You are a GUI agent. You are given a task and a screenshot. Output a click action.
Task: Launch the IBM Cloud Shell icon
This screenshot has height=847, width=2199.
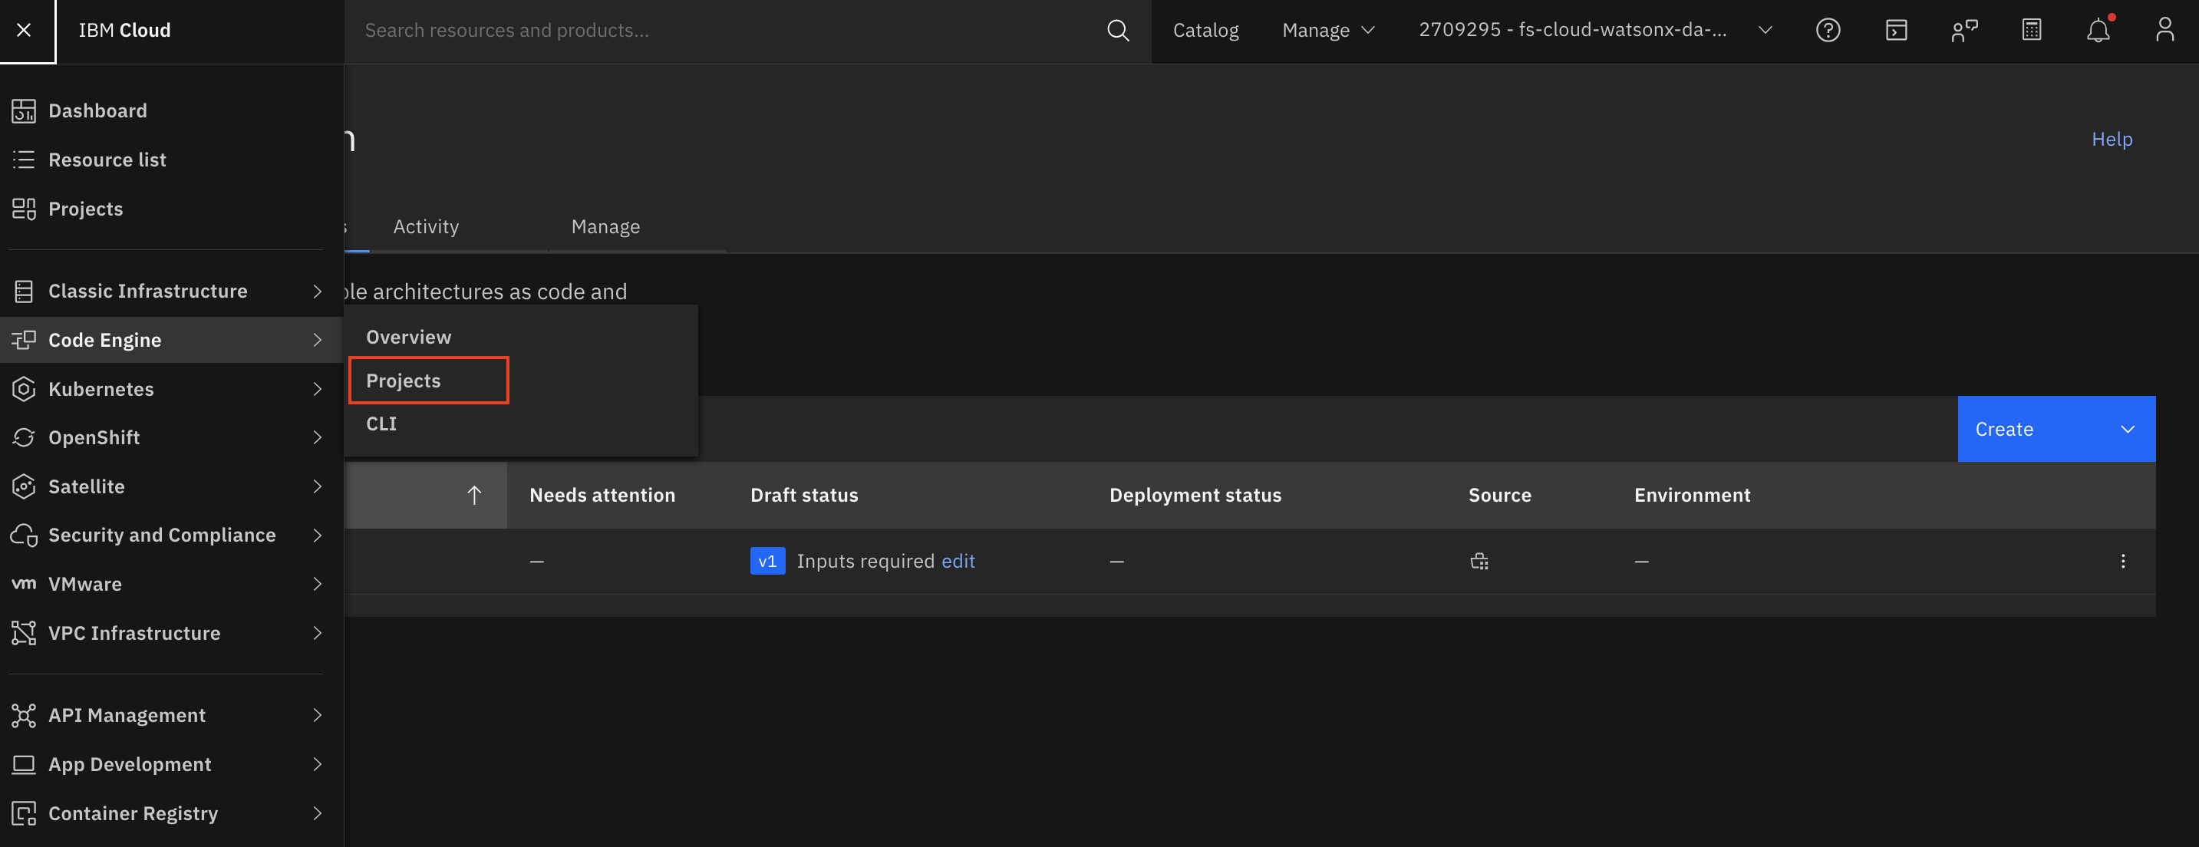[1896, 31]
